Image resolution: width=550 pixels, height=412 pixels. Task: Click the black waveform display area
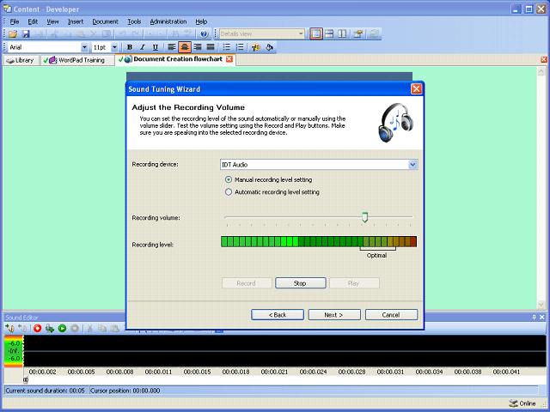tap(284, 351)
